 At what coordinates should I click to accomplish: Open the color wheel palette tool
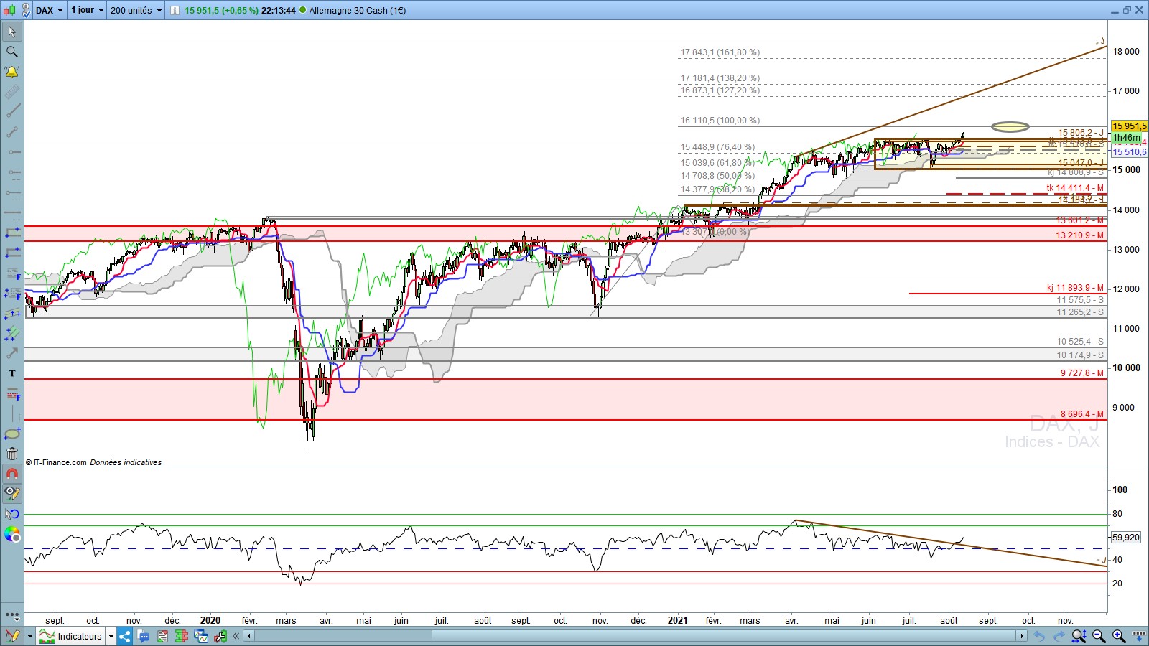pos(12,534)
